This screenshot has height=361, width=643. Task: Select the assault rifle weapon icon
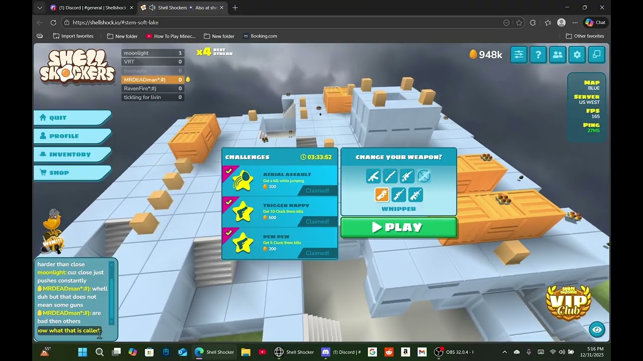coord(373,176)
